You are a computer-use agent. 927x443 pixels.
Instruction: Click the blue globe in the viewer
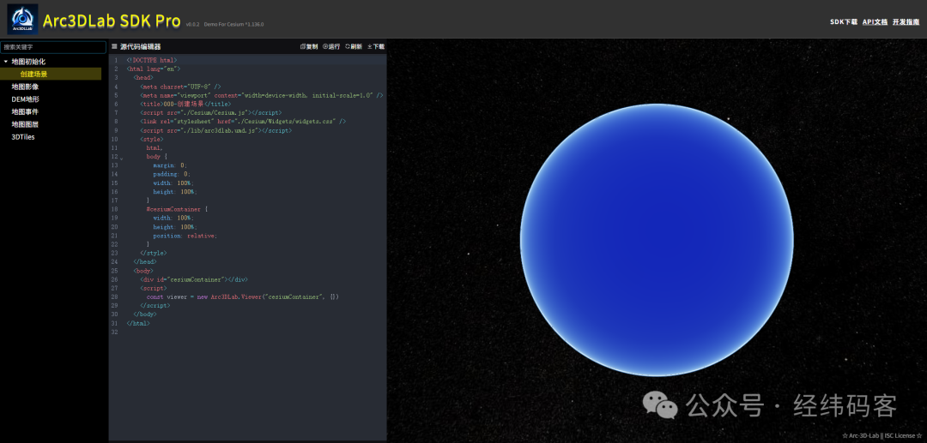pos(657,239)
